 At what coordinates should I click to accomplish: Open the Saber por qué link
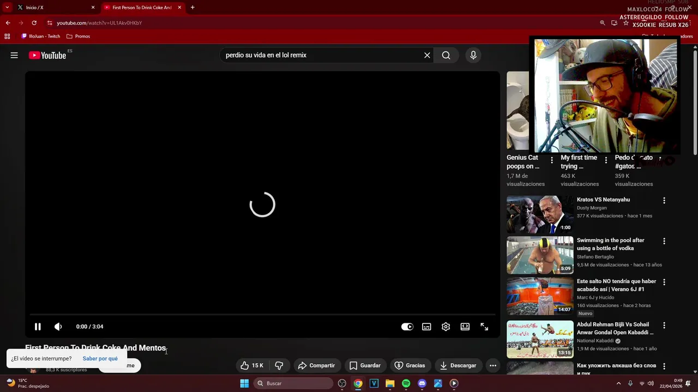pos(100,358)
